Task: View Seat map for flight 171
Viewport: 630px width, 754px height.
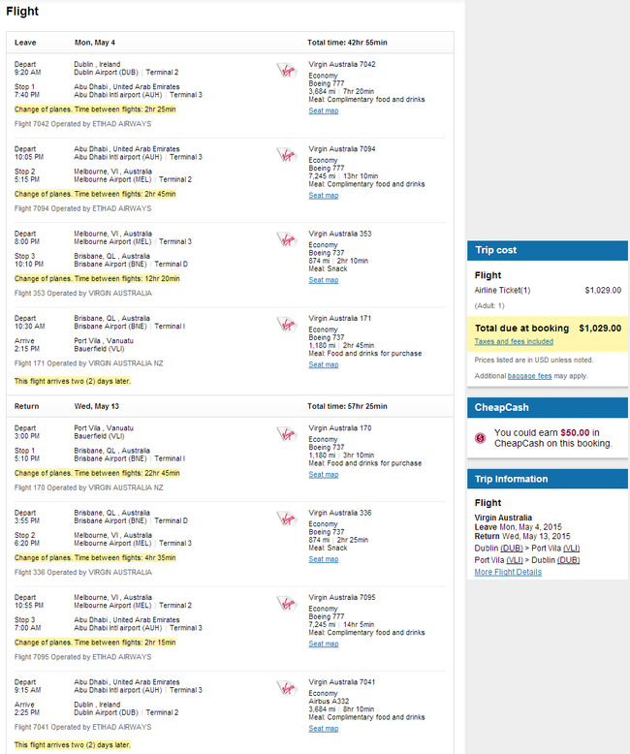Action: pos(323,364)
